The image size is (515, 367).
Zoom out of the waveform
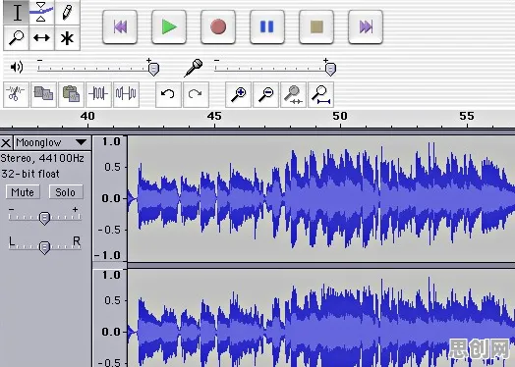click(265, 94)
